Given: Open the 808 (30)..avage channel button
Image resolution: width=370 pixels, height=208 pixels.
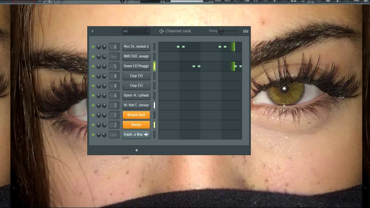Looking at the screenshot, I should 136,56.
